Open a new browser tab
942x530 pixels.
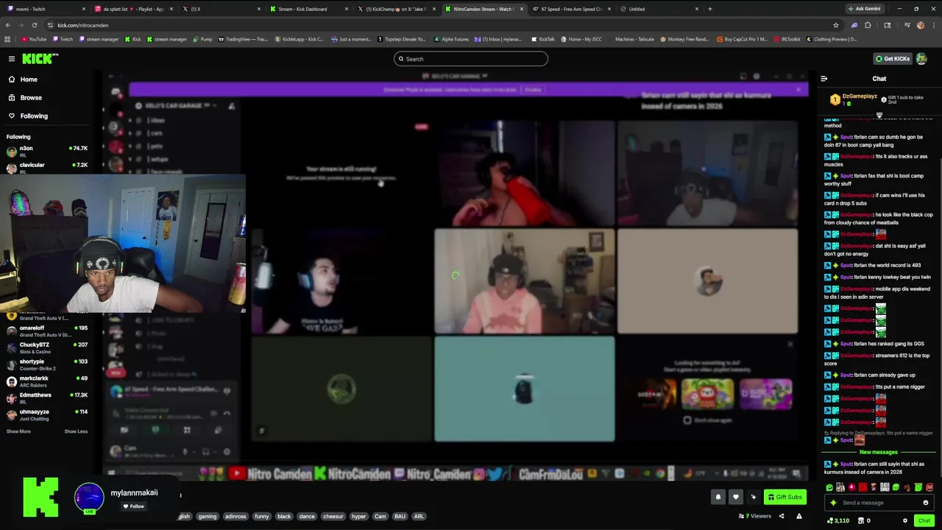point(710,9)
